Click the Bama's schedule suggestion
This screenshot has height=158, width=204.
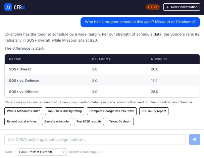[x=56, y=121]
